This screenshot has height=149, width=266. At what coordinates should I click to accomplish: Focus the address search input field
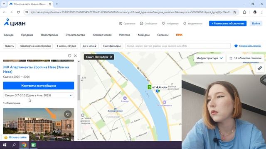pyautogui.click(x=178, y=46)
